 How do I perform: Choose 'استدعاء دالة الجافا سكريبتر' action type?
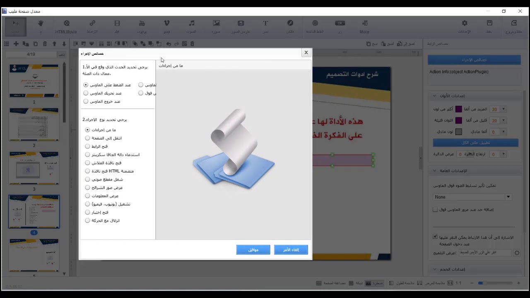point(87,155)
